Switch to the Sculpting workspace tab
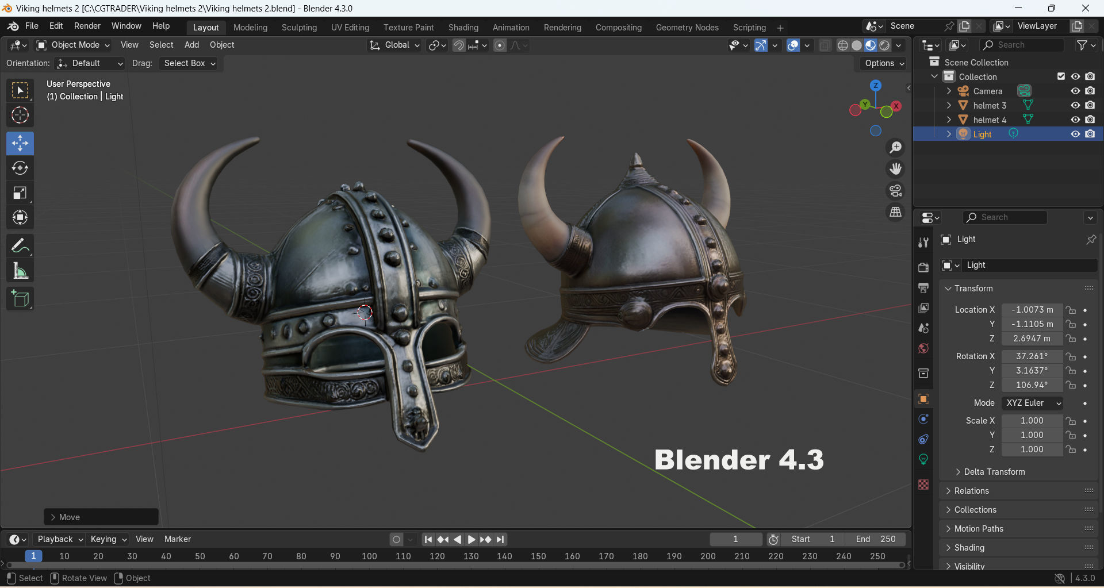 299,28
